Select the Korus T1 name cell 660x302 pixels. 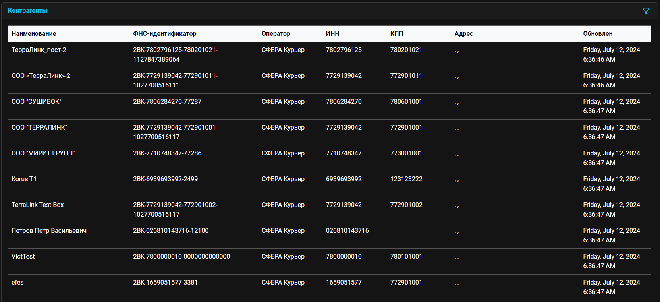24,179
